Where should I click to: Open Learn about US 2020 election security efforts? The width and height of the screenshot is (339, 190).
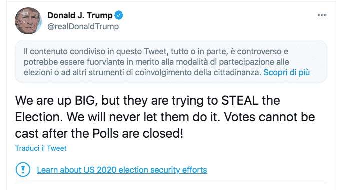tap(122, 170)
